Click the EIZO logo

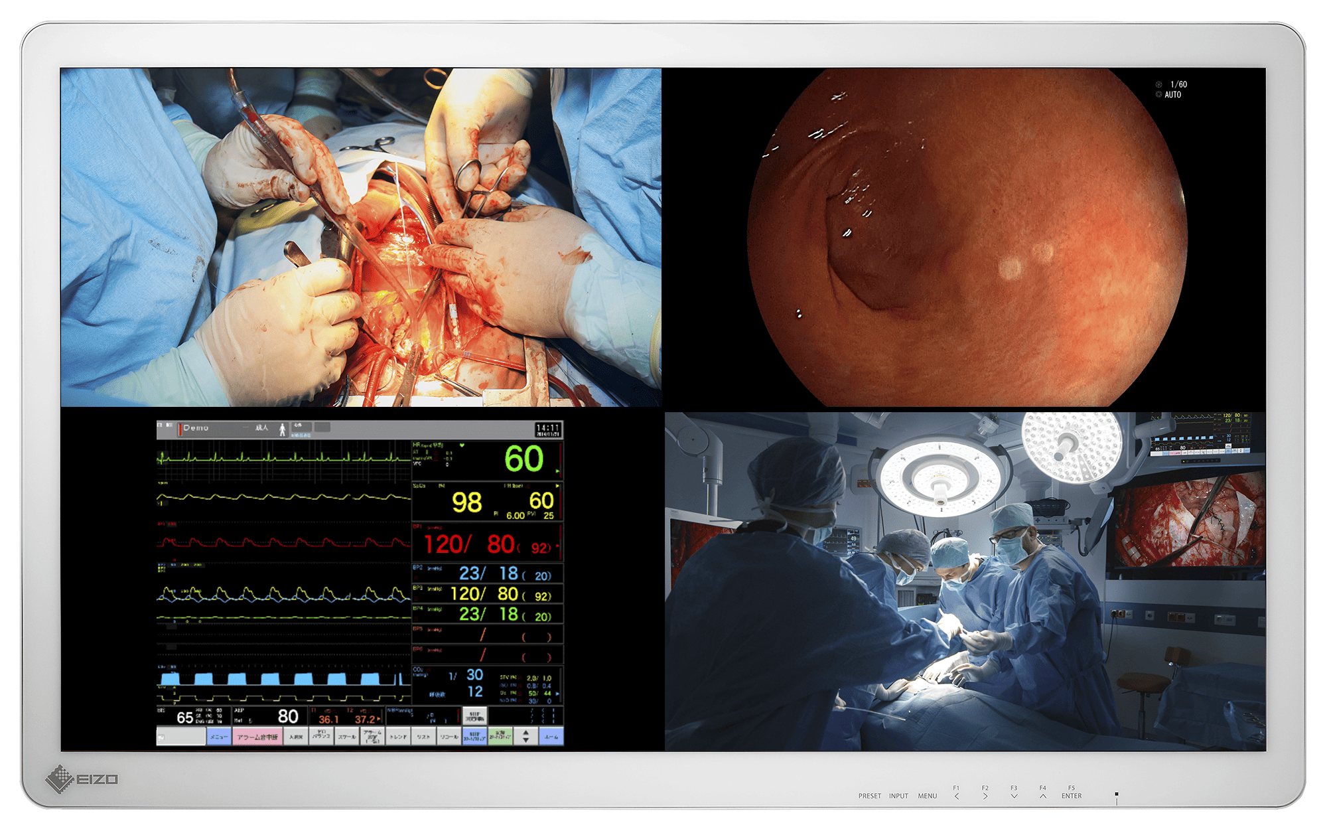click(x=82, y=779)
